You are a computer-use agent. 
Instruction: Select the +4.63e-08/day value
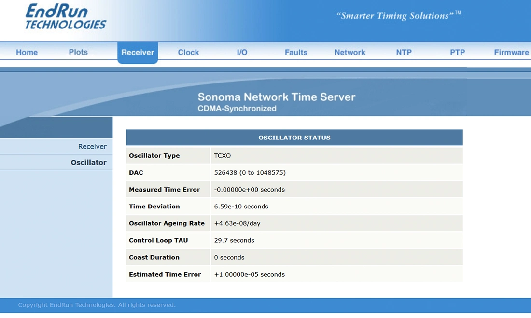pyautogui.click(x=237, y=223)
